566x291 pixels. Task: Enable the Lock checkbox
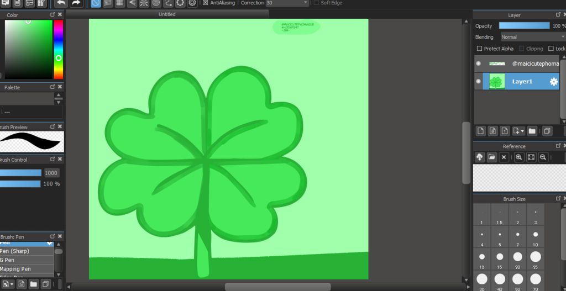pyautogui.click(x=551, y=49)
